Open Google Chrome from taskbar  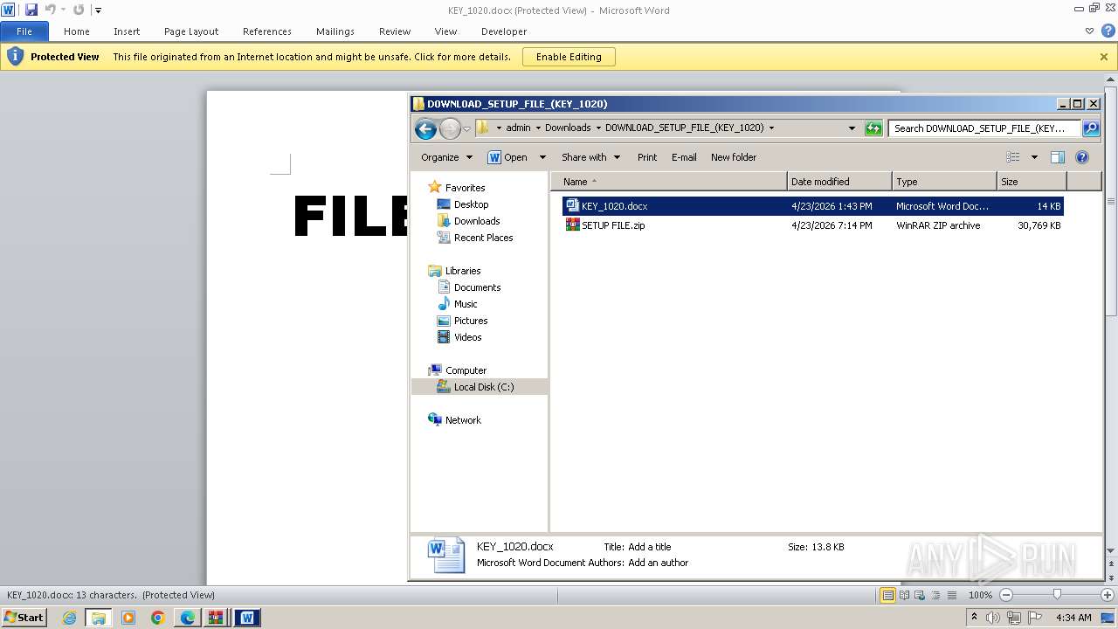pyautogui.click(x=158, y=618)
